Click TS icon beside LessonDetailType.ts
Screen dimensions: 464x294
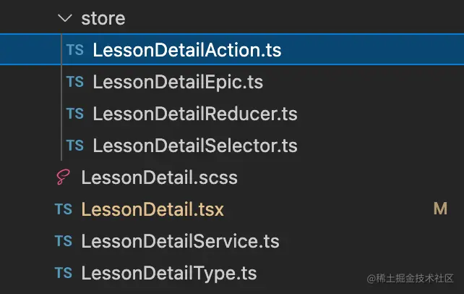(63, 273)
